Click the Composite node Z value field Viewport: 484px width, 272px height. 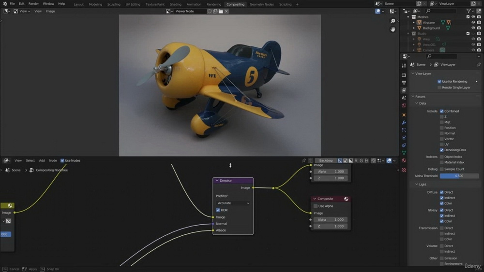[x=331, y=226]
